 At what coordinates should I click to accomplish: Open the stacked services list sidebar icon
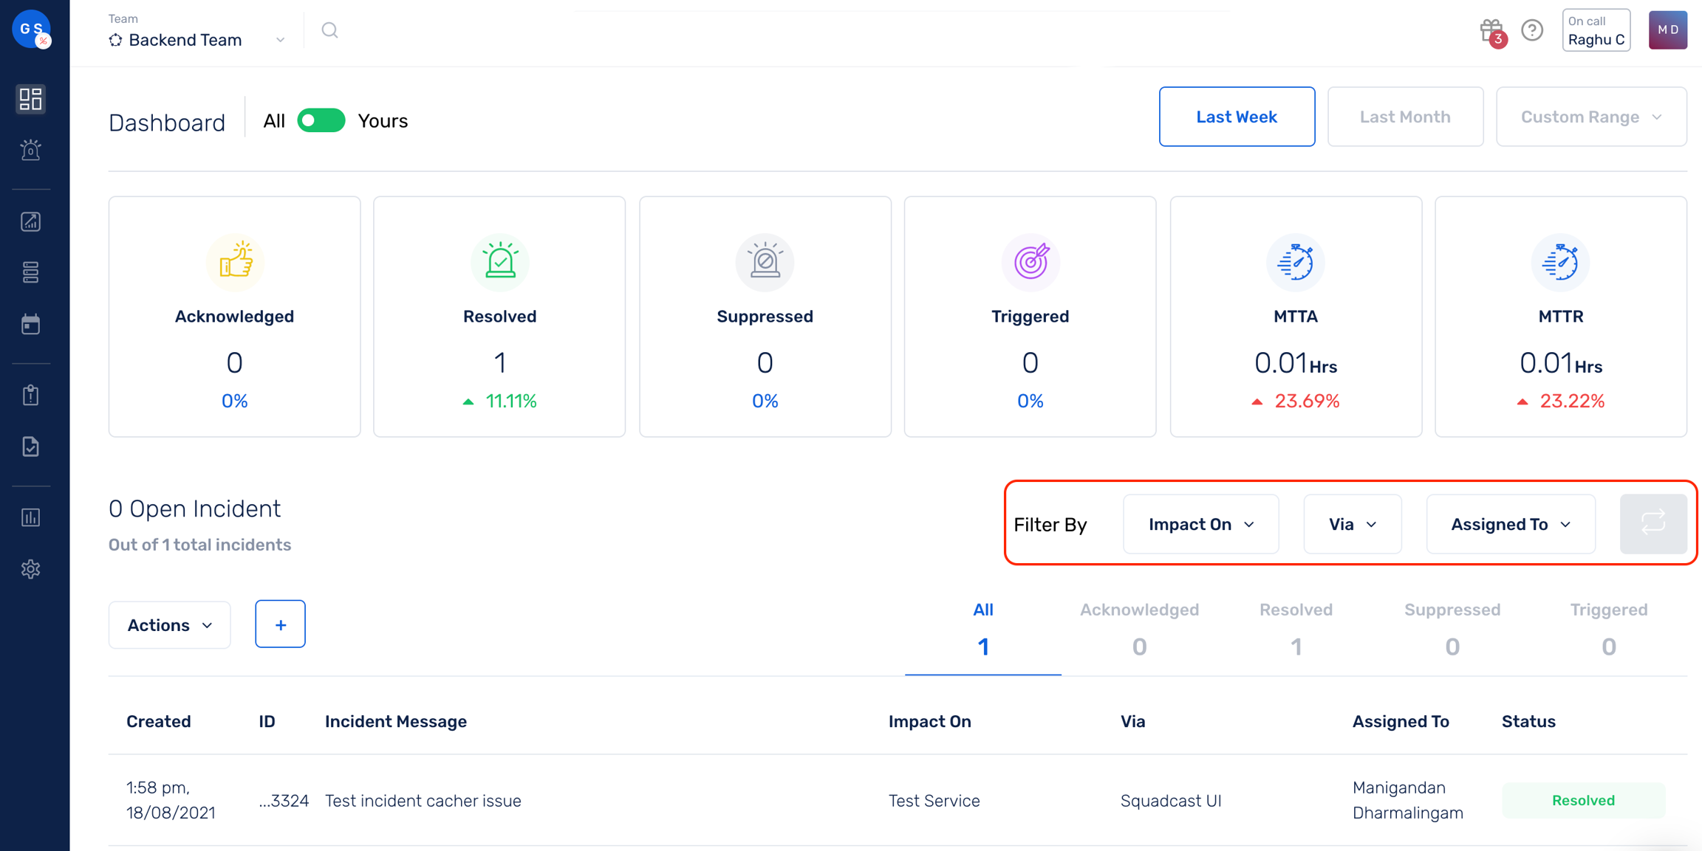[30, 272]
